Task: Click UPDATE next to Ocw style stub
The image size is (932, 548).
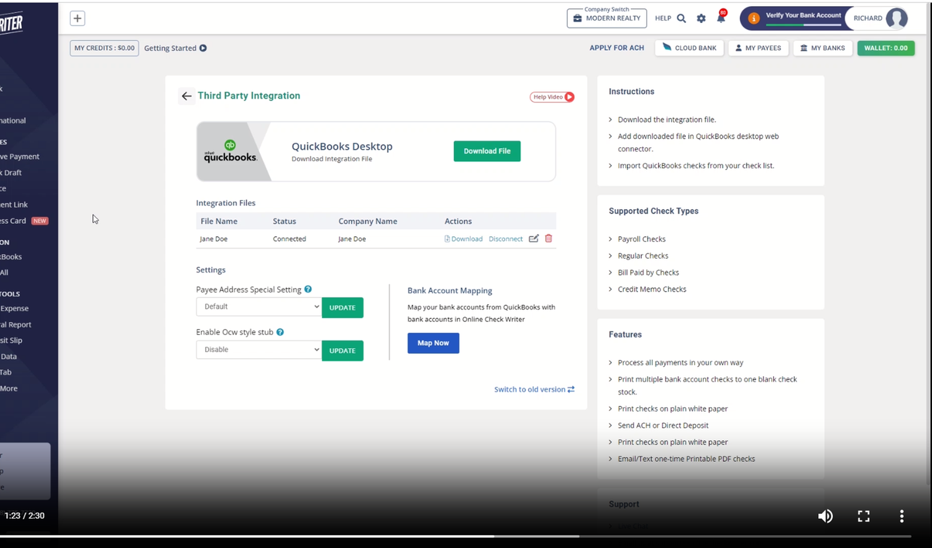Action: (342, 351)
